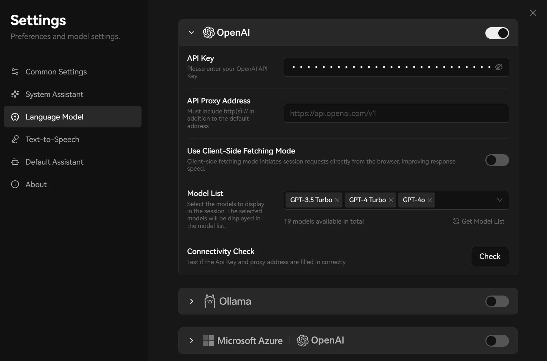This screenshot has height=361, width=547.
Task: Click the Text-to-Speech microphone icon
Action: tap(15, 139)
